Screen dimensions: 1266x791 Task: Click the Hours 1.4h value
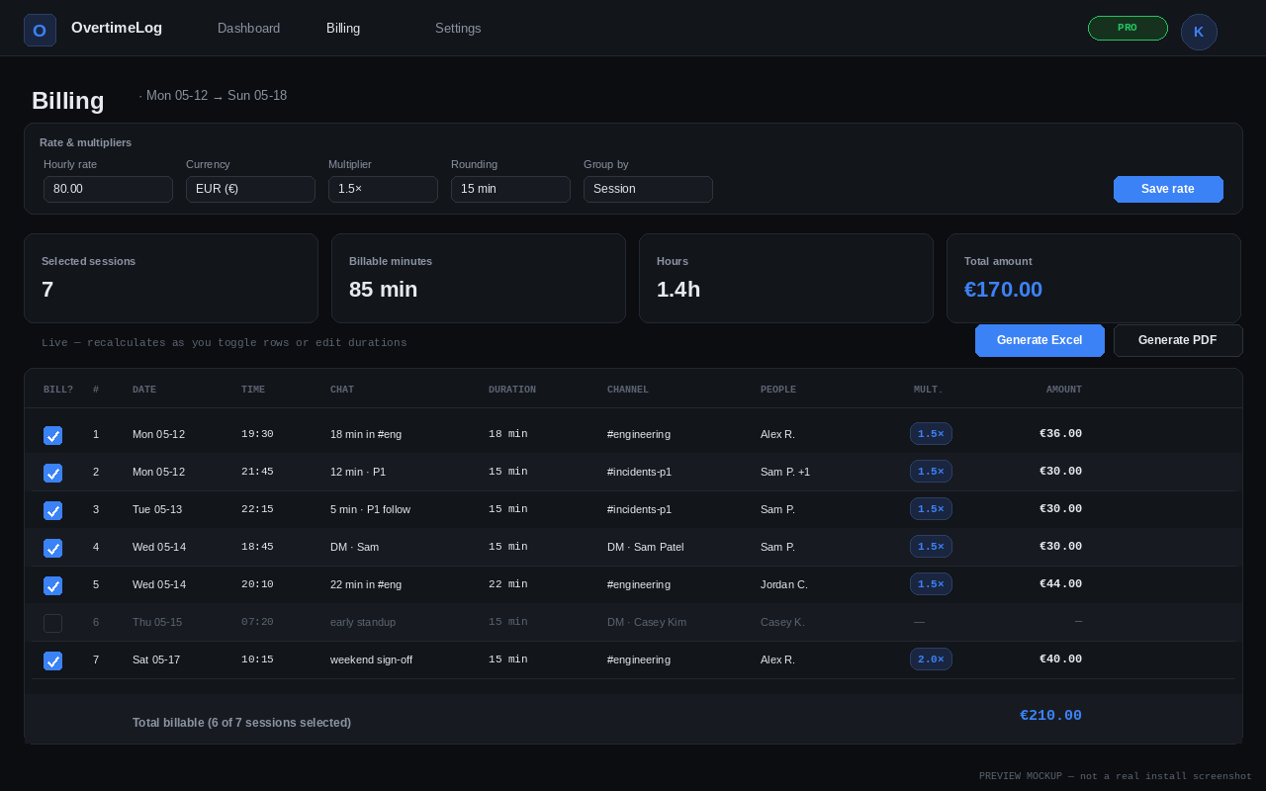678,290
